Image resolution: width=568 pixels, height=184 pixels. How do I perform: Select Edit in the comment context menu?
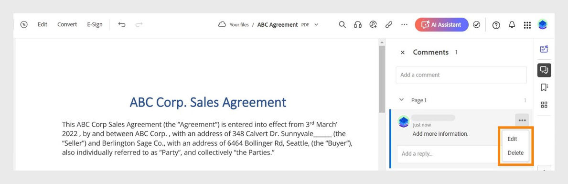(512, 139)
